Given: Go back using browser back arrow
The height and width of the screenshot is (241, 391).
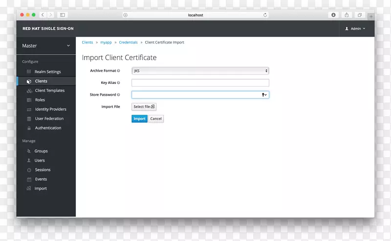Looking at the screenshot, I should (43, 15).
